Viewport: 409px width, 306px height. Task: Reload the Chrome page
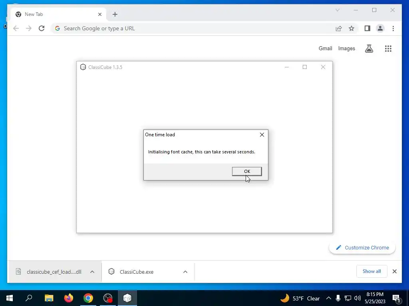[42, 28]
